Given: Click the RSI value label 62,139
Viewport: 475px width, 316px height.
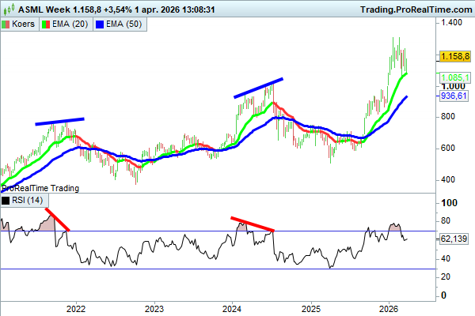Looking at the screenshot, I should (454, 239).
